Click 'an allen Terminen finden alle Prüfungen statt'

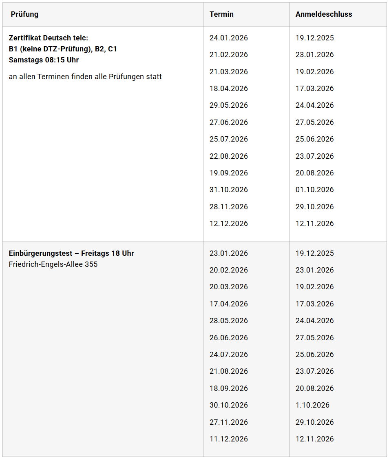85,77
